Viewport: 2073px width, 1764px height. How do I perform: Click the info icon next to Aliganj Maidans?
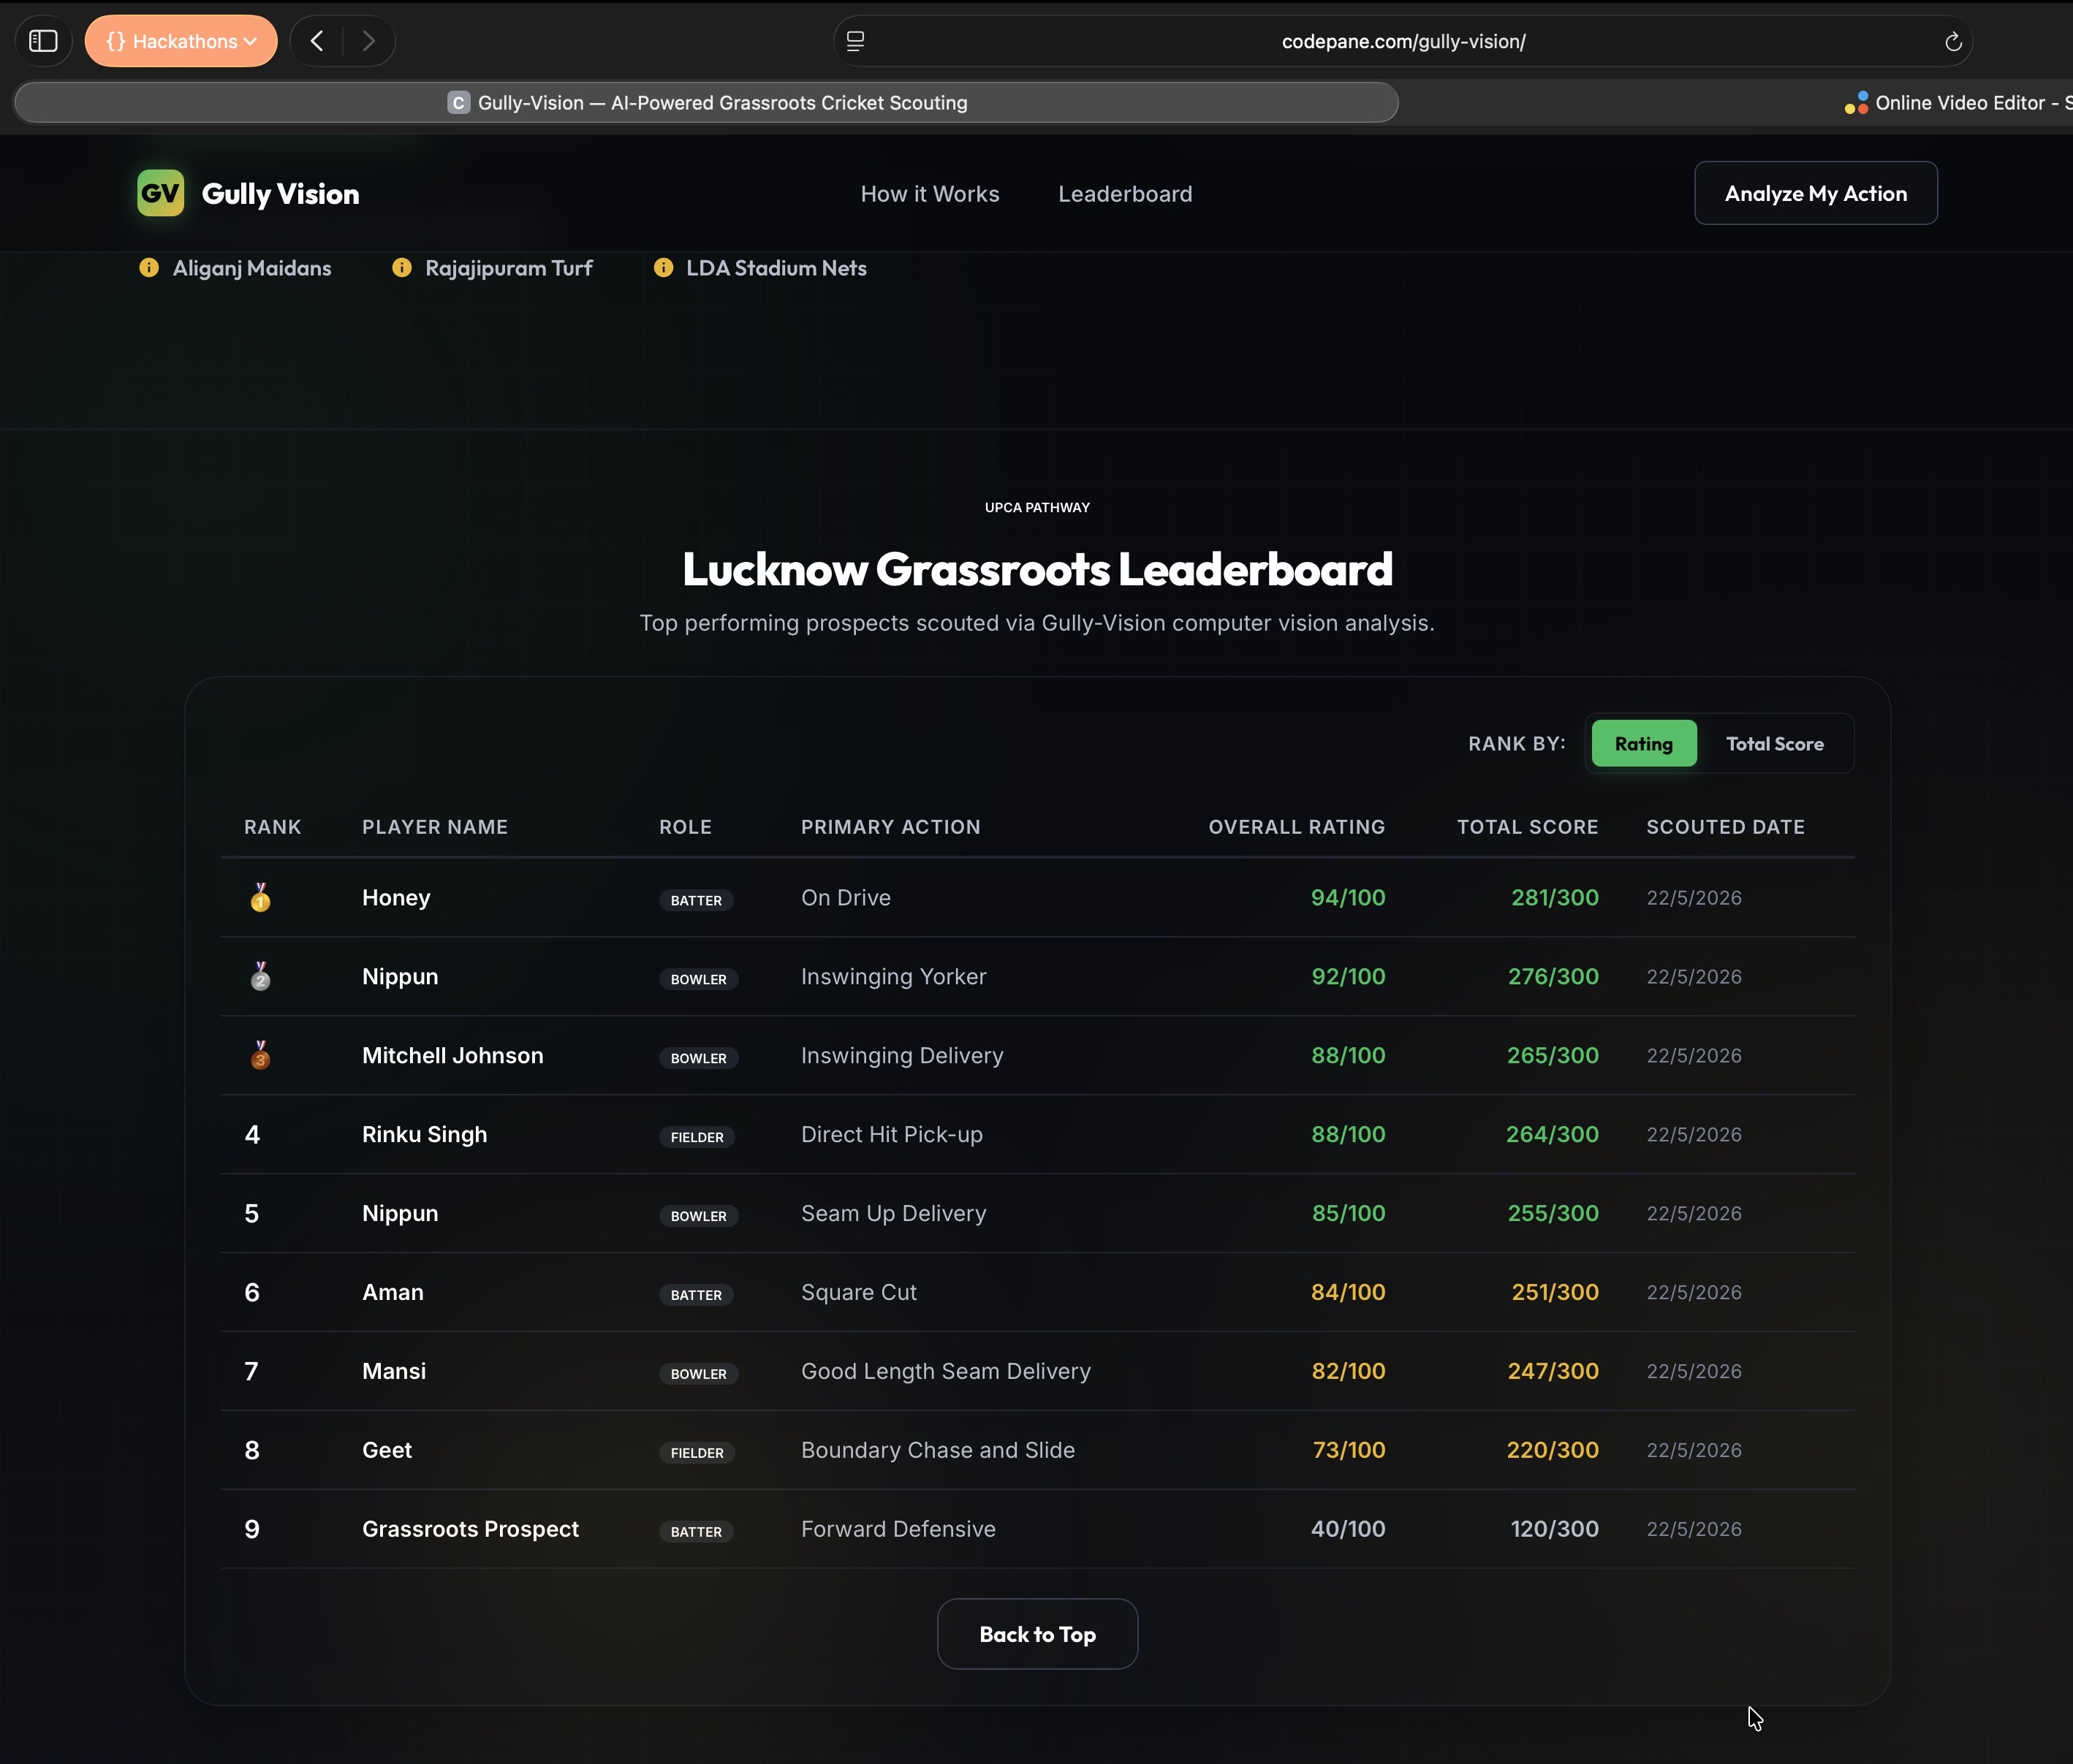[149, 268]
